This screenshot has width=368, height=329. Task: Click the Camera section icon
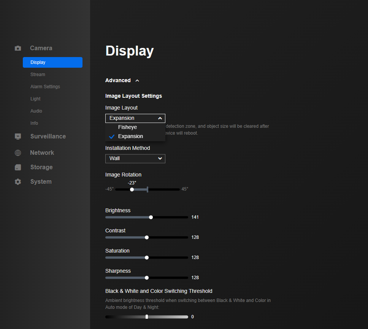(18, 48)
